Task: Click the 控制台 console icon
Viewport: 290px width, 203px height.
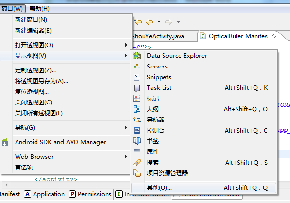Action: click(137, 131)
